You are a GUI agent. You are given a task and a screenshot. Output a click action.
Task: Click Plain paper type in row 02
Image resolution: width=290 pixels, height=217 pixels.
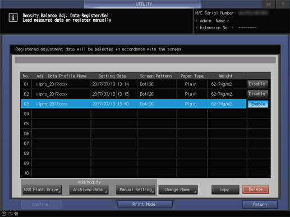191,94
